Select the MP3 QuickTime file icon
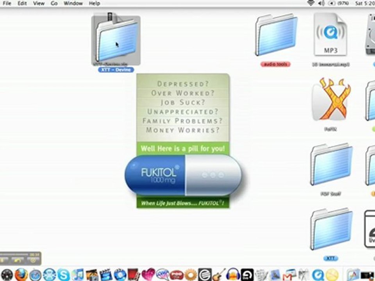Viewport: 375px width, 281px height. pos(330,35)
